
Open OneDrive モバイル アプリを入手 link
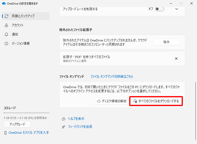tap(29, 133)
